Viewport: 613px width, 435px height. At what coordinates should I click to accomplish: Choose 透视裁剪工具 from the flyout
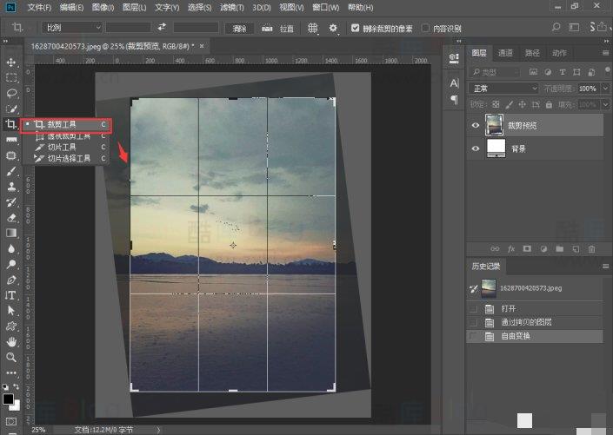(68, 136)
